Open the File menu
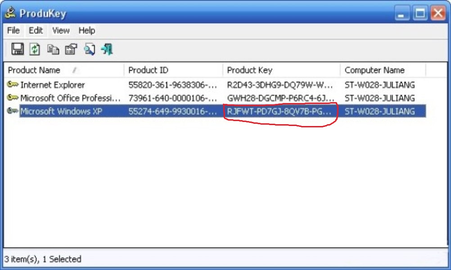 pyautogui.click(x=13, y=30)
